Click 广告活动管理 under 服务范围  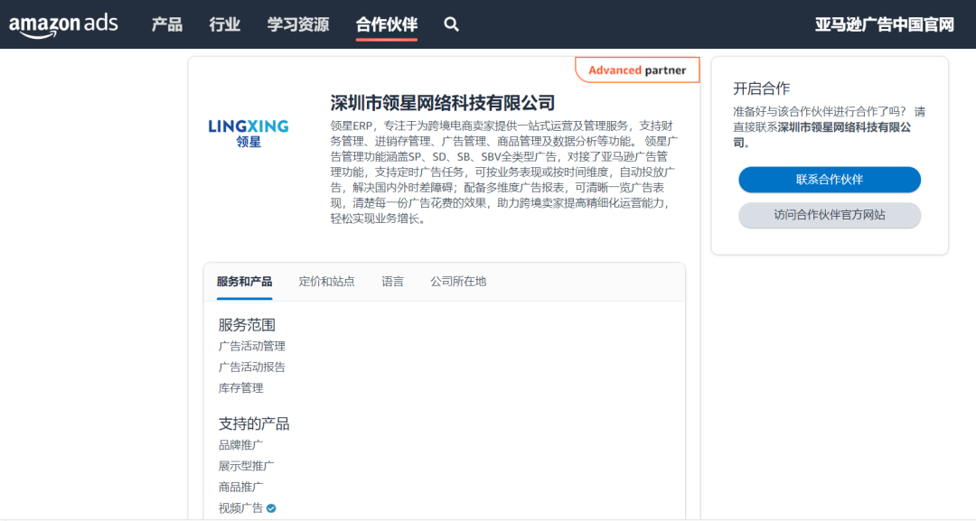coord(252,346)
